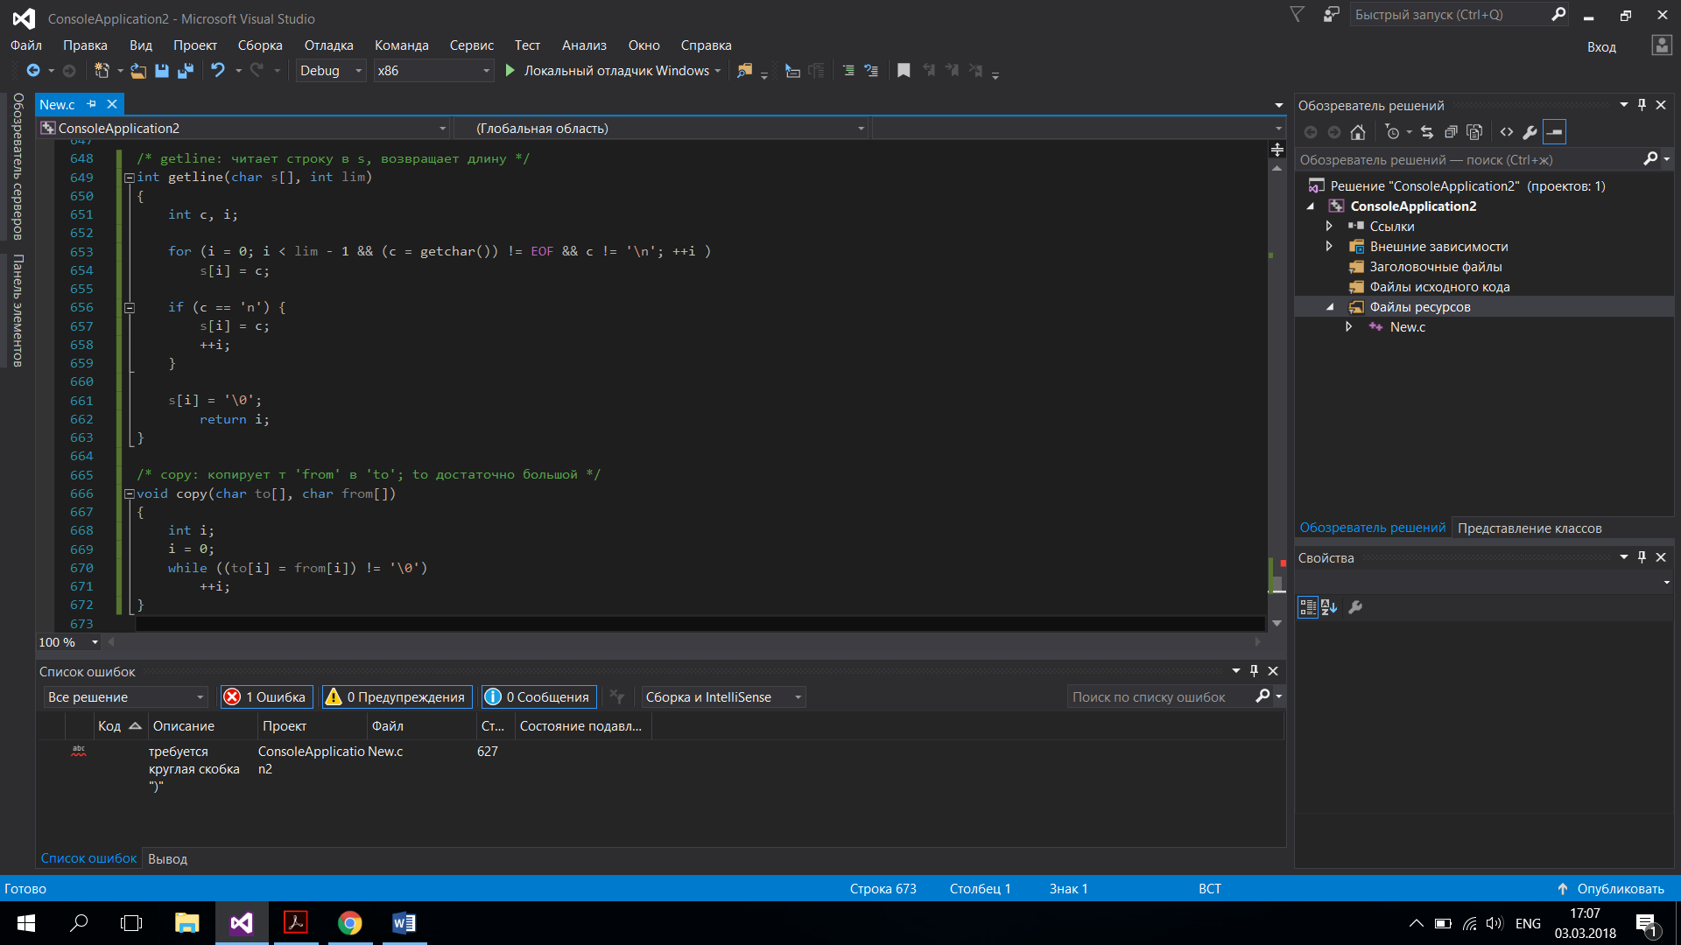Go to Home view in Solution Explorer

pos(1358,132)
